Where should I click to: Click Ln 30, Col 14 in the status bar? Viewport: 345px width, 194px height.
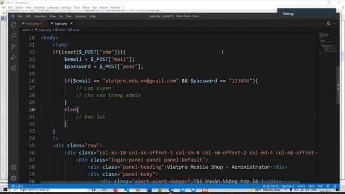(271, 186)
